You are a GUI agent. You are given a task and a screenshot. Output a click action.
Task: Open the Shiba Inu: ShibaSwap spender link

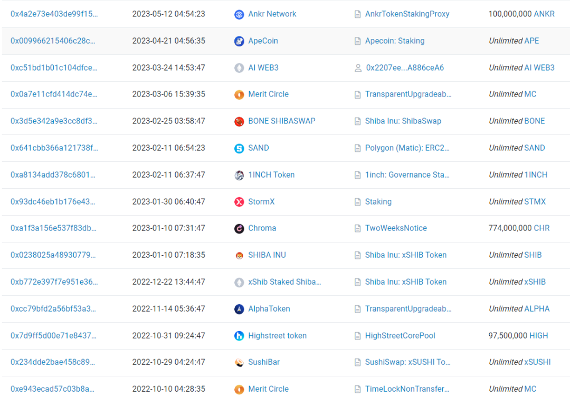(403, 121)
